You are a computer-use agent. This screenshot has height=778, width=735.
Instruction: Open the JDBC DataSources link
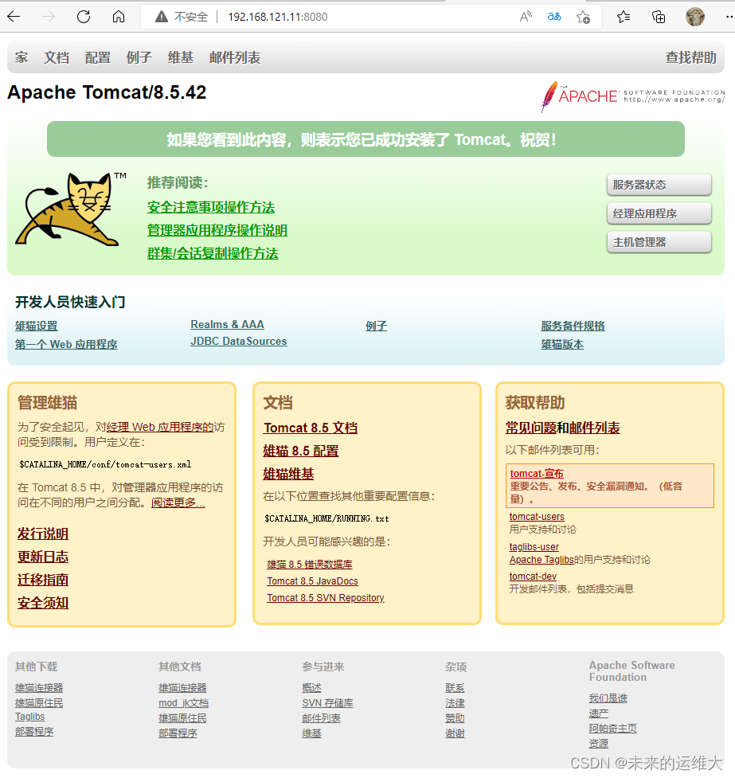click(239, 342)
